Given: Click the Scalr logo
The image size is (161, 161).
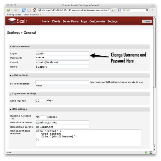Looking at the screenshot, I should (18, 21).
